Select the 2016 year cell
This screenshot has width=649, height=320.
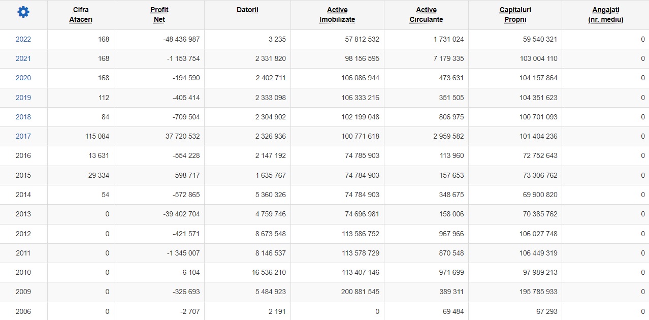click(23, 155)
